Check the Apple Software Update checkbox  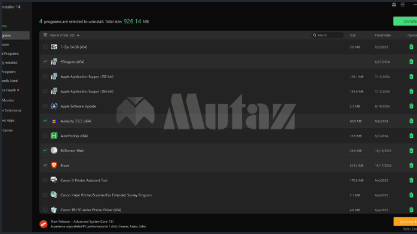point(45,106)
